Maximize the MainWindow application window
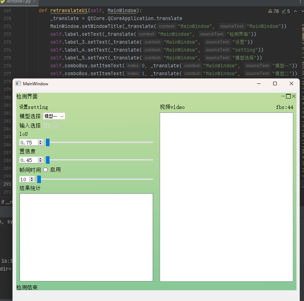 pos(275,83)
